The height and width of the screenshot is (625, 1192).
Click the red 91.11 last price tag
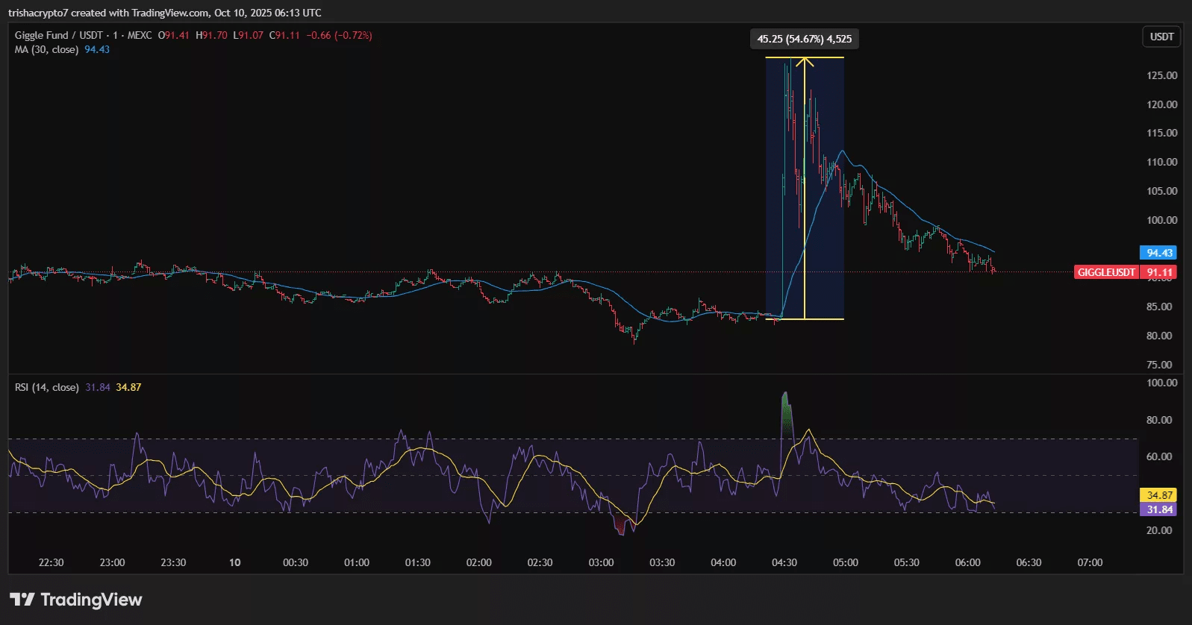click(1159, 272)
